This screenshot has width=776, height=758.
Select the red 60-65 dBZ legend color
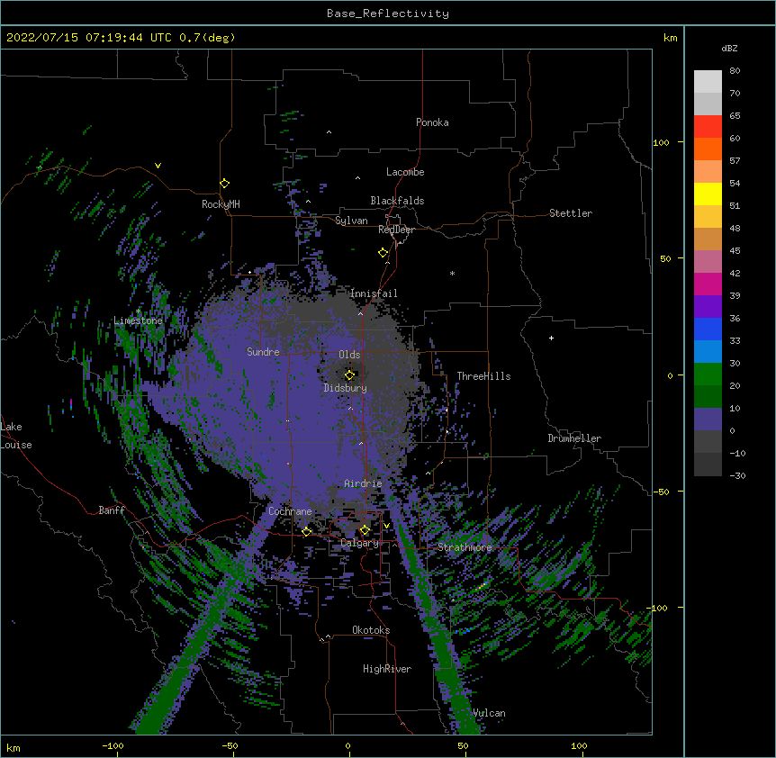(708, 126)
